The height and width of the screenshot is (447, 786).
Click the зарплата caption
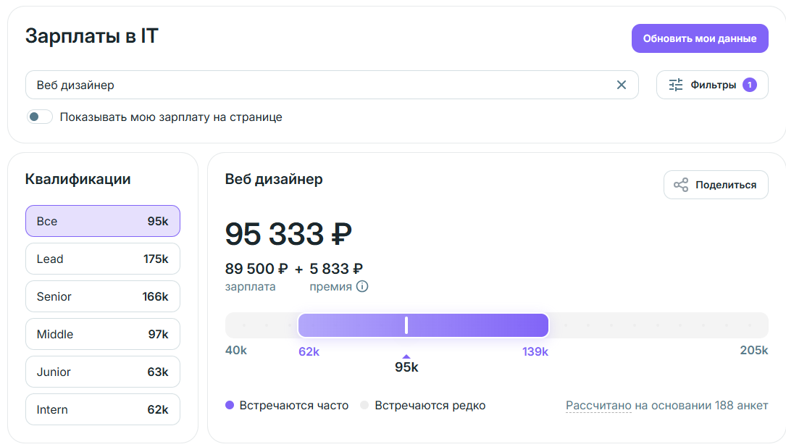click(x=250, y=287)
